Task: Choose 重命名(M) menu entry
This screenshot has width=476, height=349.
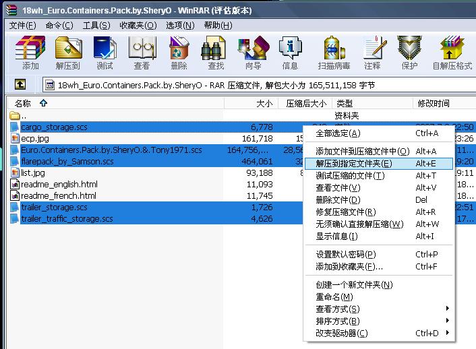Action: click(379, 297)
